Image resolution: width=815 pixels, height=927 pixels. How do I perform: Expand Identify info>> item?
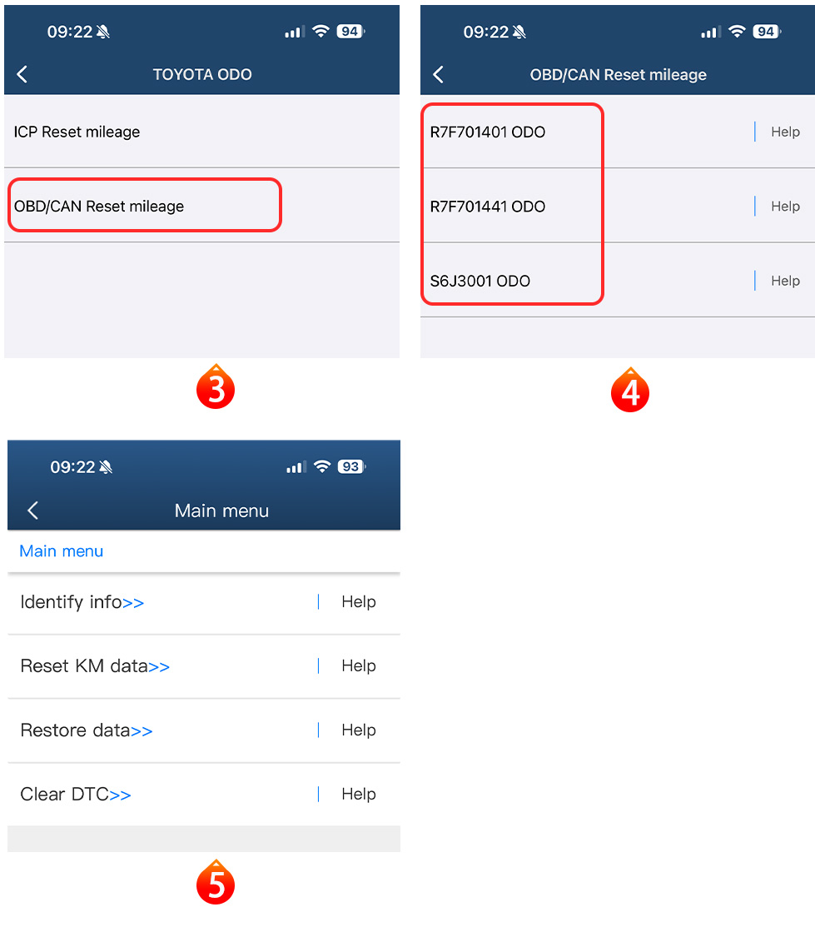click(x=82, y=602)
